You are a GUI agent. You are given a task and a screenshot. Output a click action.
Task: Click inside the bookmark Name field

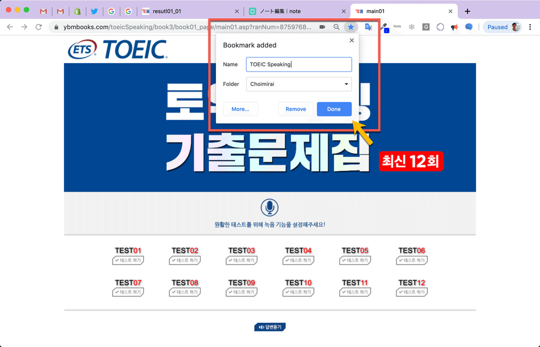(299, 64)
